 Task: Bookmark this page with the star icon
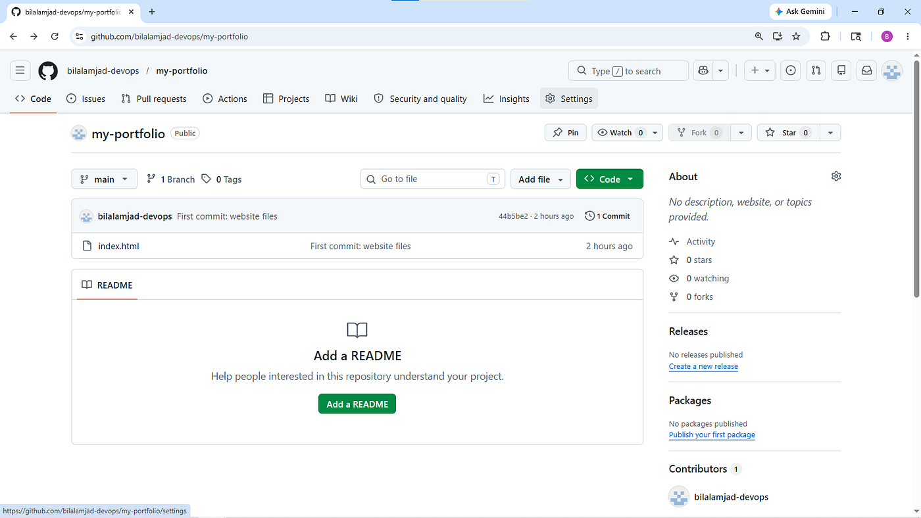(x=796, y=36)
